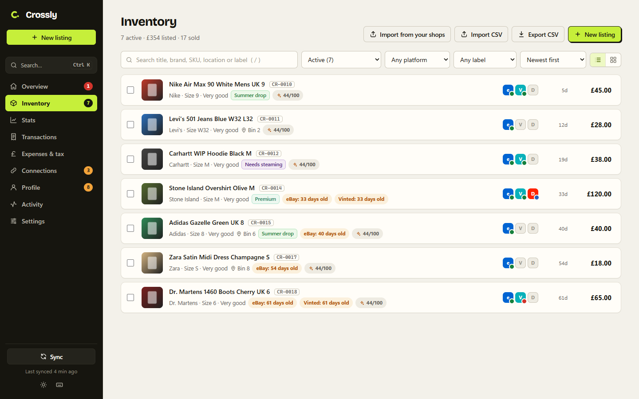Click Vinted icon on Adidas Gazelle row
The width and height of the screenshot is (639, 399).
point(521,228)
